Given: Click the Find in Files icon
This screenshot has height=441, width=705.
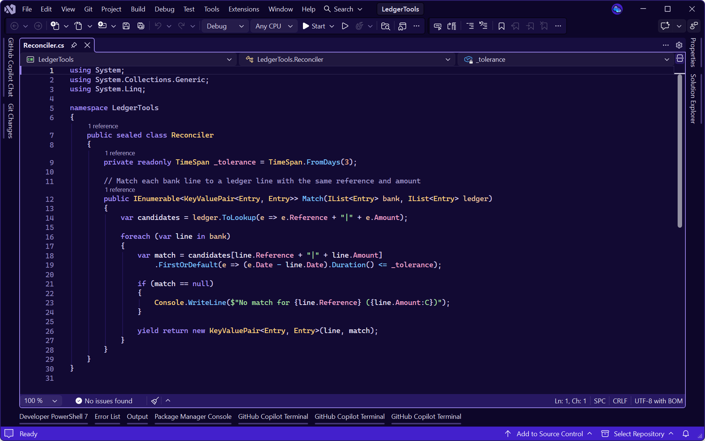Looking at the screenshot, I should [x=385, y=26].
